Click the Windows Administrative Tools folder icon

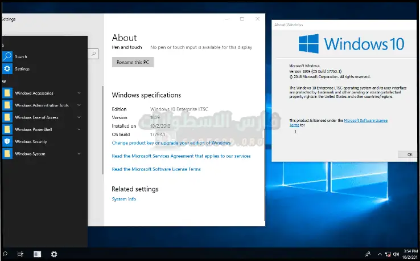coord(7,105)
